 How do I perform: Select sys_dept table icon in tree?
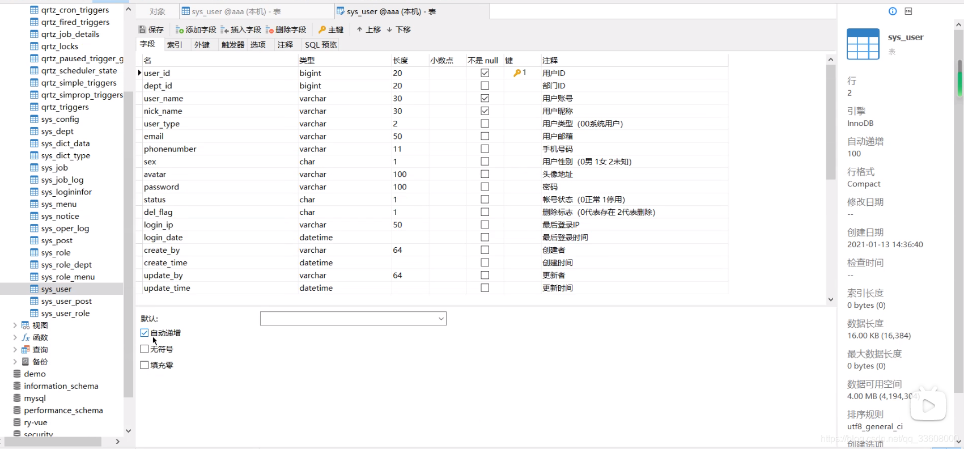click(34, 132)
